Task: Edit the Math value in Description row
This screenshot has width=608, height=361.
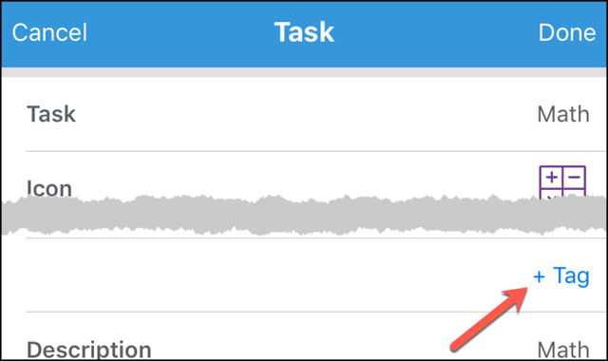Action: [563, 349]
